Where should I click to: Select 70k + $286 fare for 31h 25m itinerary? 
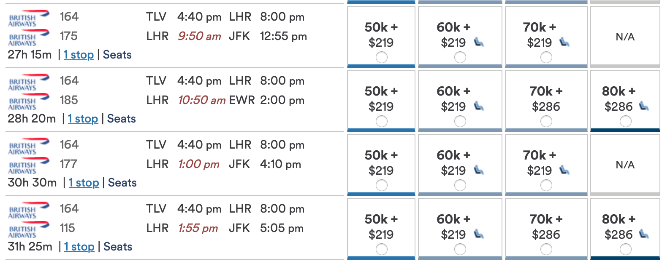[x=546, y=249]
